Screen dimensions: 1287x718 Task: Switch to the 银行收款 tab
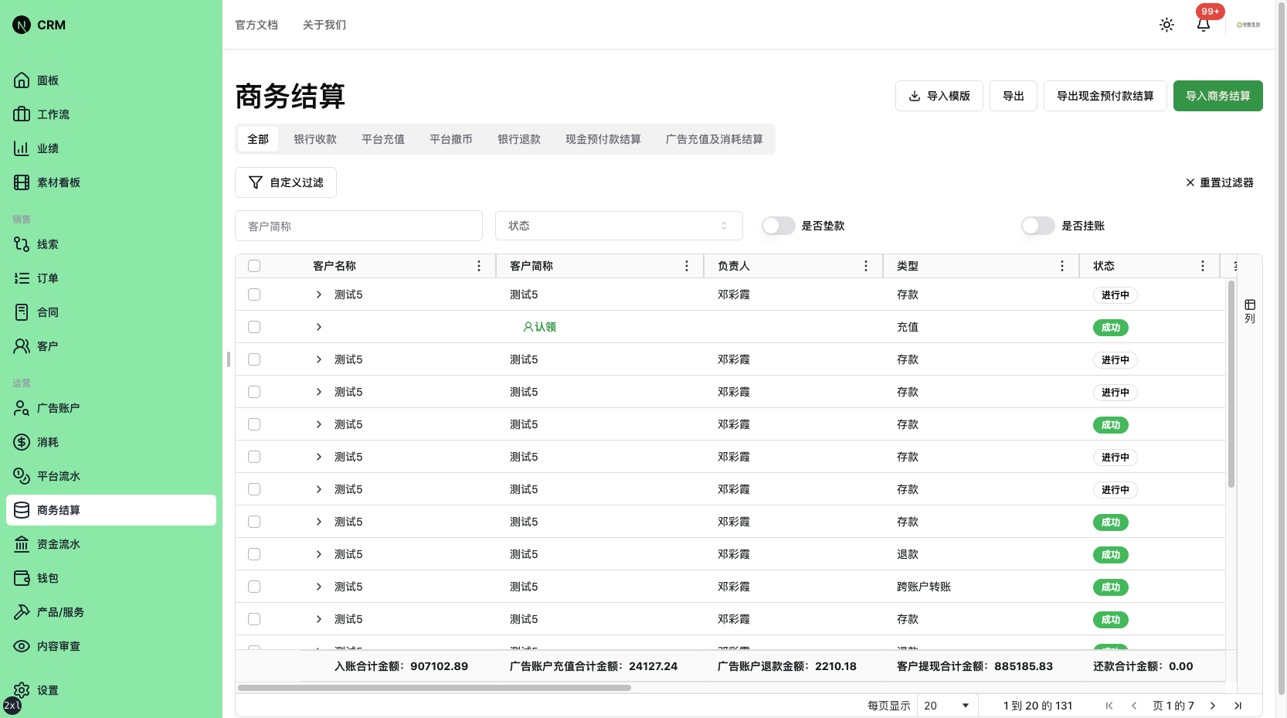click(x=314, y=139)
